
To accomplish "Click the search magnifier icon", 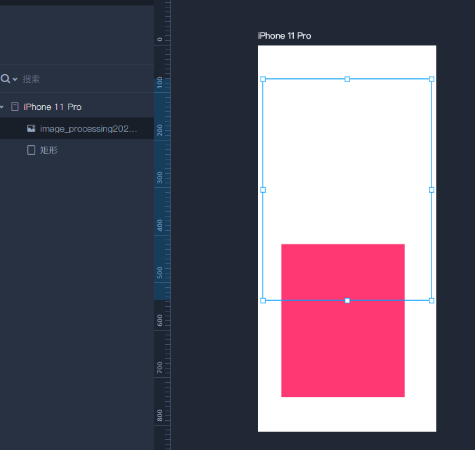I will 5,79.
